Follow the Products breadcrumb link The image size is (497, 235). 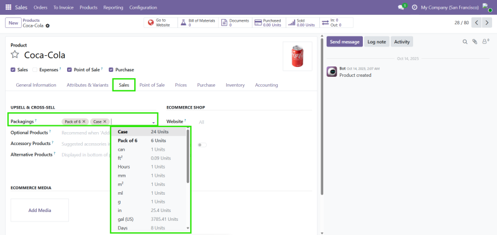click(31, 20)
